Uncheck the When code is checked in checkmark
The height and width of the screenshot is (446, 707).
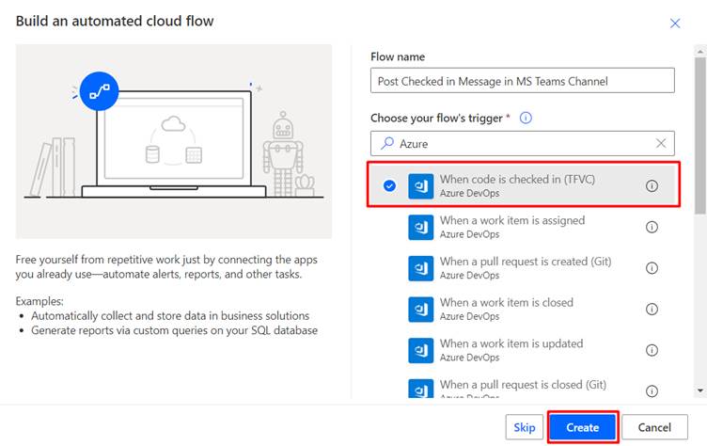coord(389,185)
